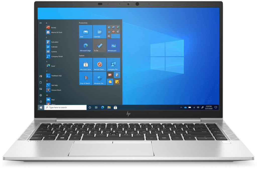Click the Windows Start button

[x=41, y=108]
